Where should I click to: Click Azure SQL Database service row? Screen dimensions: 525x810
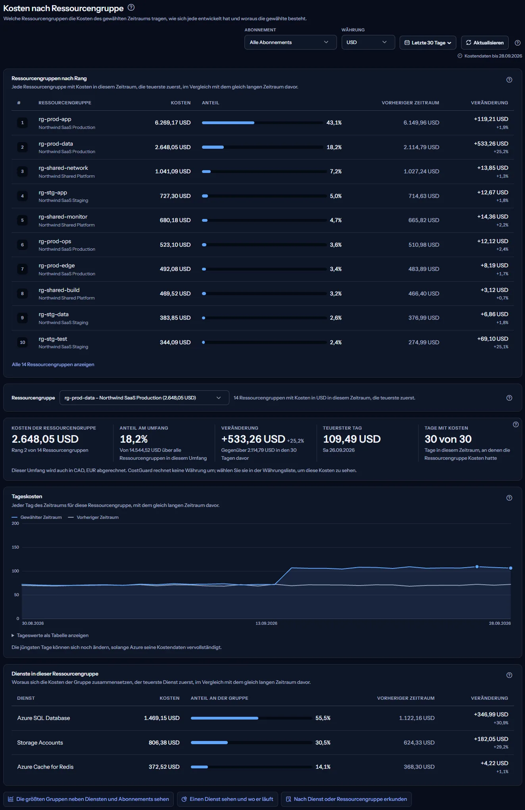(262, 718)
